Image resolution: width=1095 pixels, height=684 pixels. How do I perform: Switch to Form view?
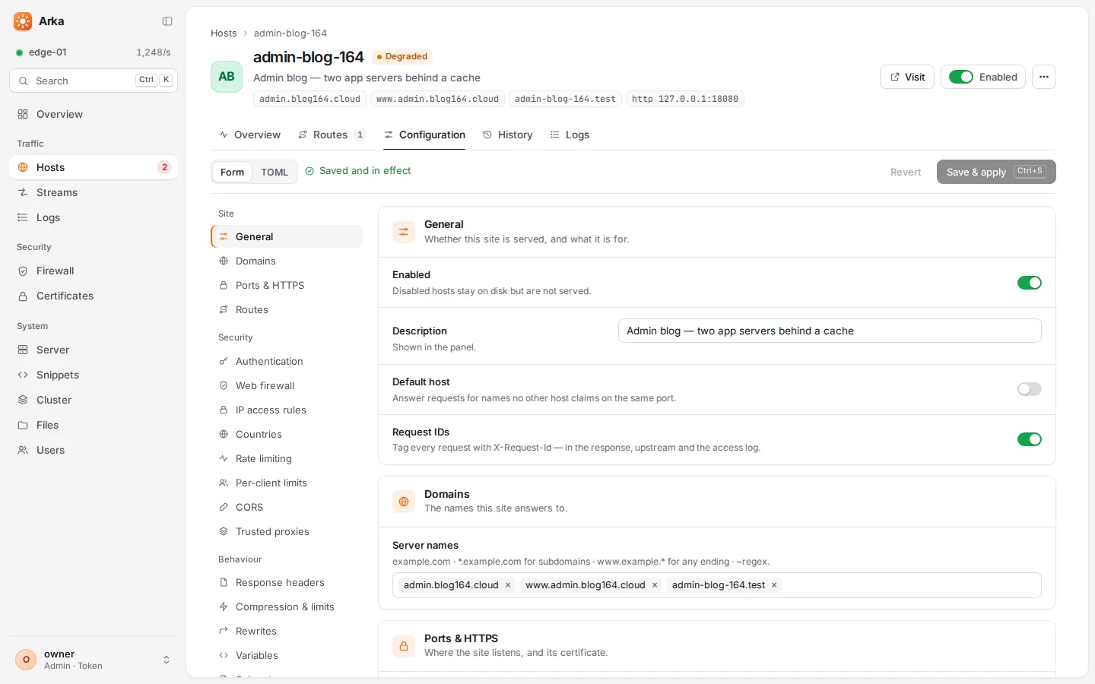[232, 172]
